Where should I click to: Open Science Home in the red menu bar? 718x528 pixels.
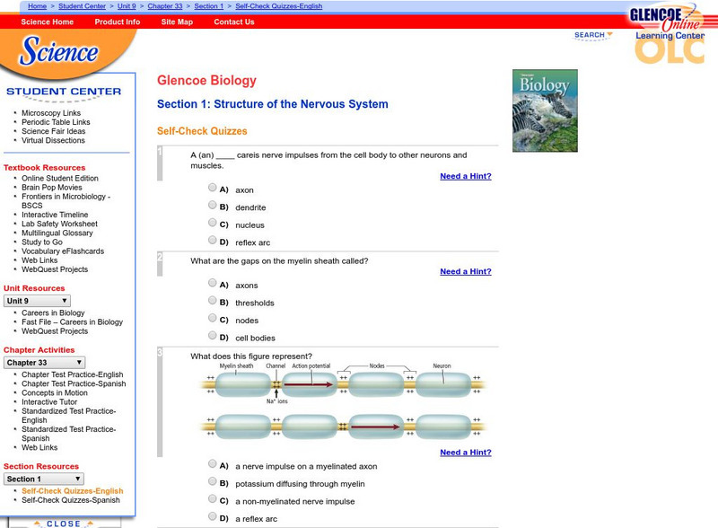click(48, 22)
